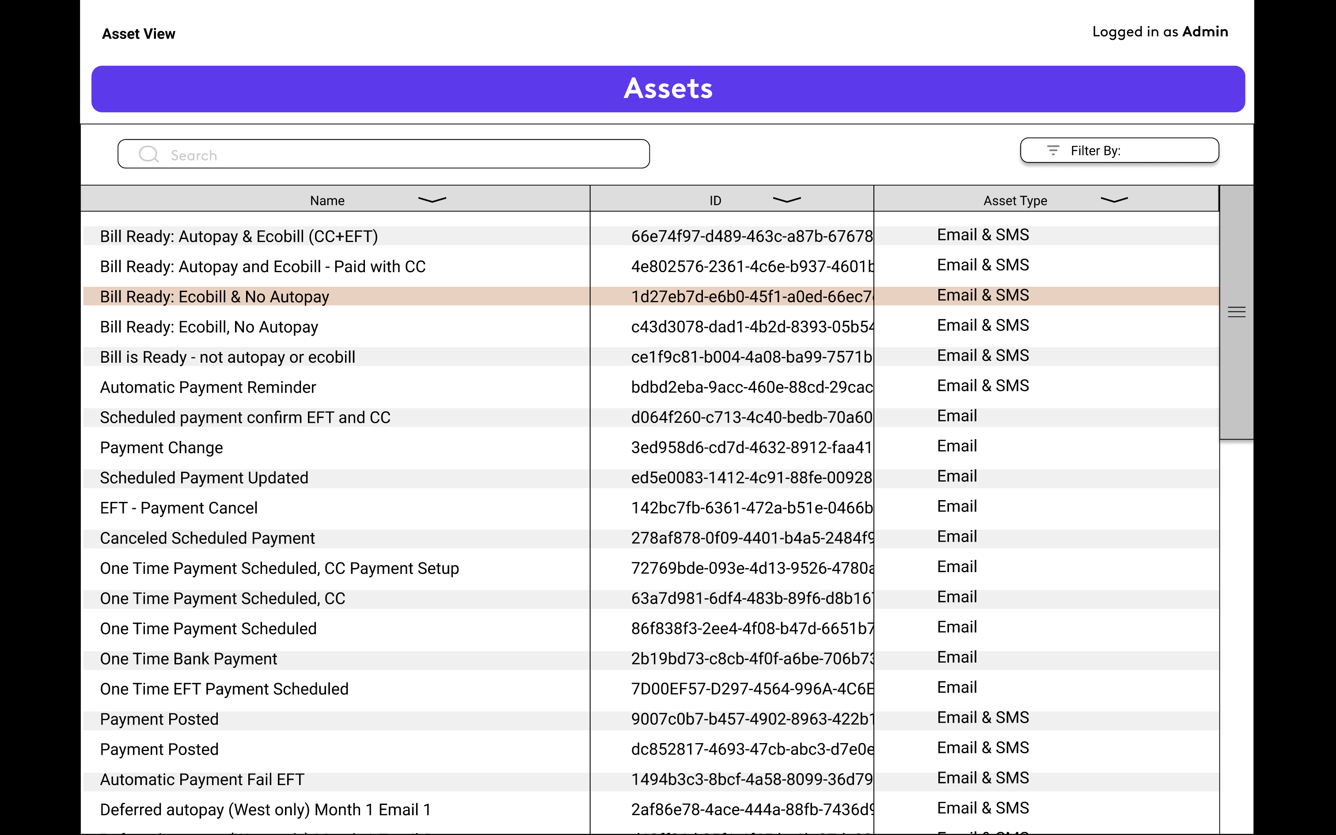Select the Payment Change row
This screenshot has height=835, width=1336.
point(650,447)
